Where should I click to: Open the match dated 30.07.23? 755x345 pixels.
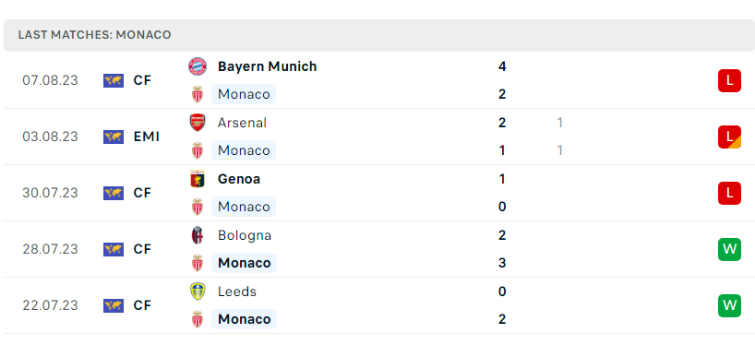point(379,193)
